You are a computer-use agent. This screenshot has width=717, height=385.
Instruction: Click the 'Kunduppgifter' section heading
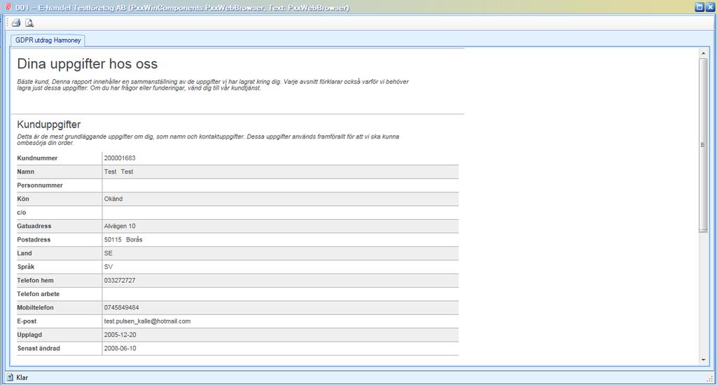49,125
